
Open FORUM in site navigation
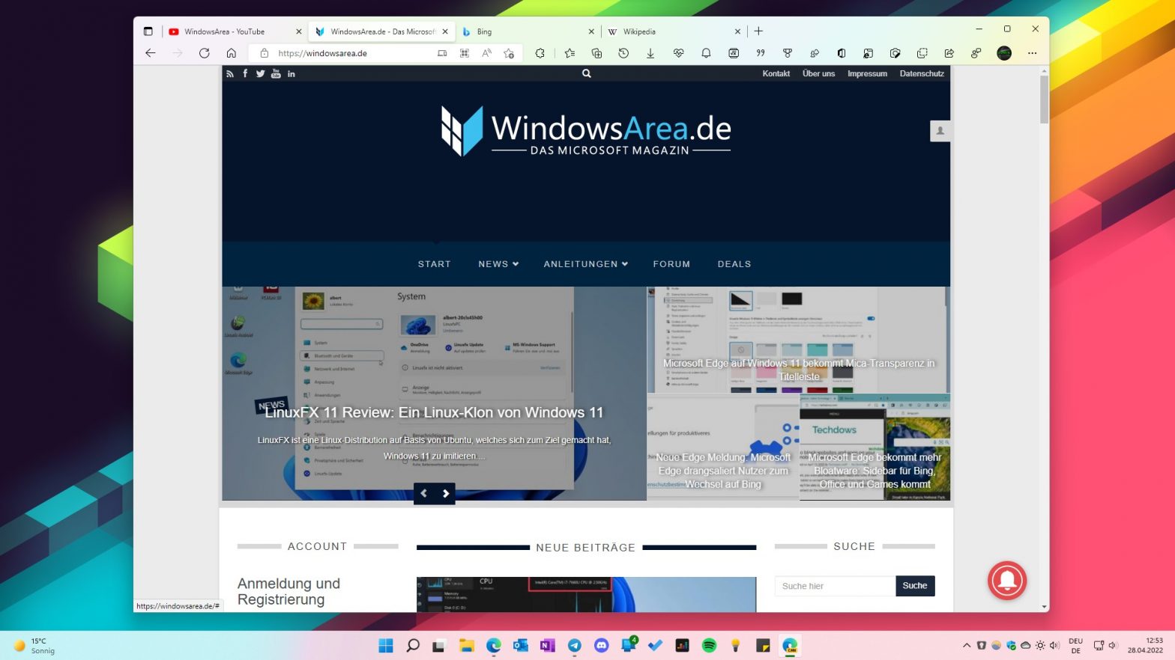[x=671, y=264]
